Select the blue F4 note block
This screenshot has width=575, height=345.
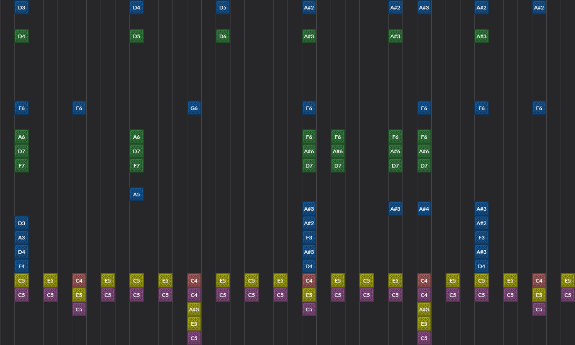[22, 266]
